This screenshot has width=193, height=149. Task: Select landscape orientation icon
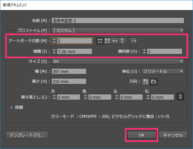pyautogui.click(x=154, y=82)
